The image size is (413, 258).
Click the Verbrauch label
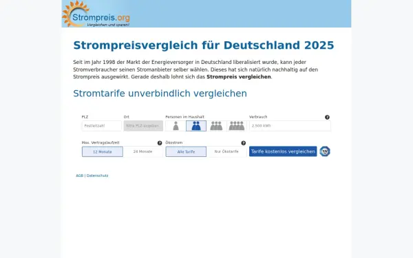pos(258,117)
